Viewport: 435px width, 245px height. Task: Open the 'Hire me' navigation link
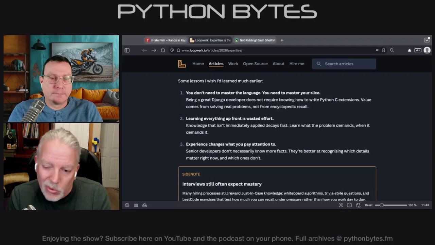pos(296,64)
